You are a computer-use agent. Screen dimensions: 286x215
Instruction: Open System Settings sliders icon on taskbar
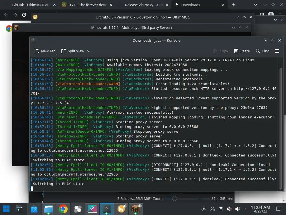pyautogui.click(x=19, y=209)
